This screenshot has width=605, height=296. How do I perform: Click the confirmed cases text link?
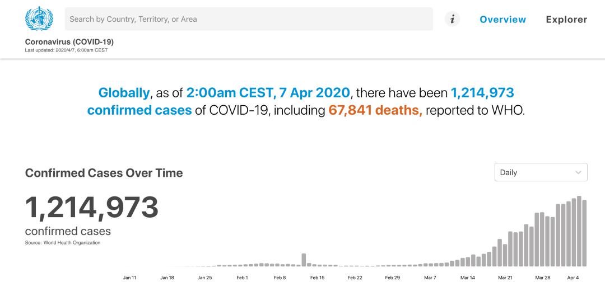pyautogui.click(x=139, y=111)
